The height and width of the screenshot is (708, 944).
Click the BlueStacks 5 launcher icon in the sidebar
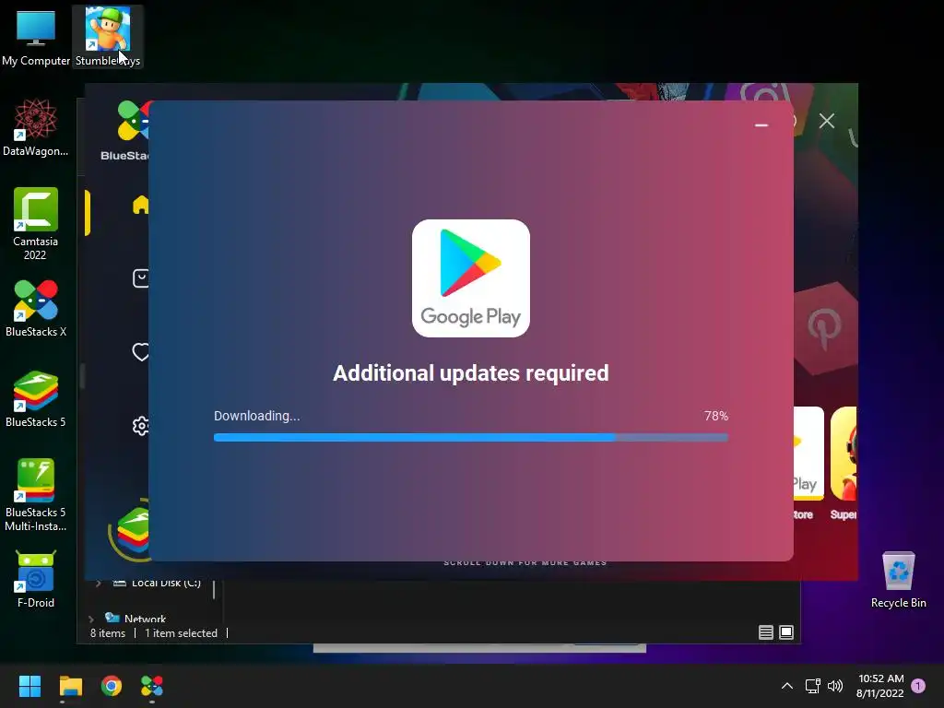(133, 530)
